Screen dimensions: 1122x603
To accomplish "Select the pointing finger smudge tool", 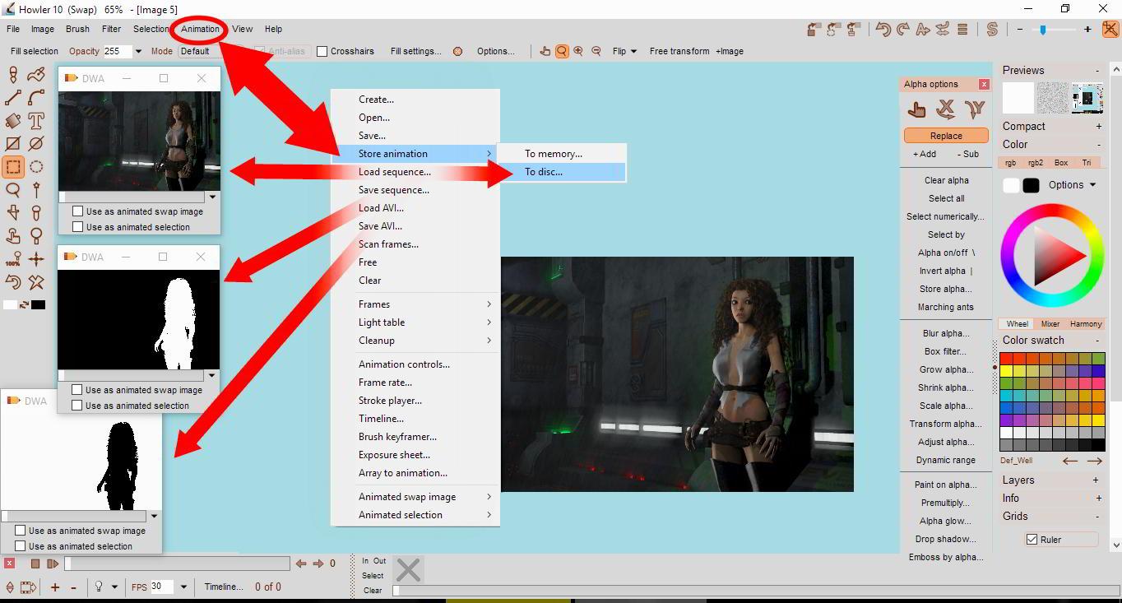I will (x=13, y=236).
